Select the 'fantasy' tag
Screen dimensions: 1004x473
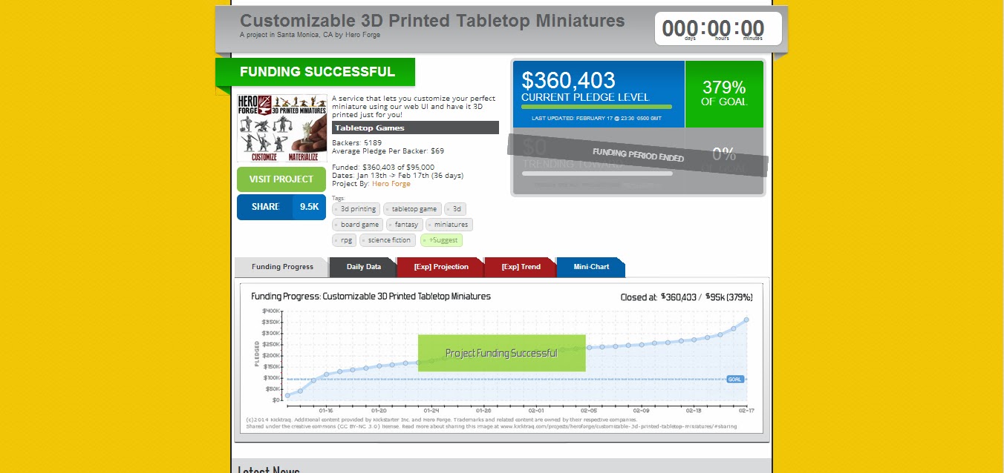405,225
